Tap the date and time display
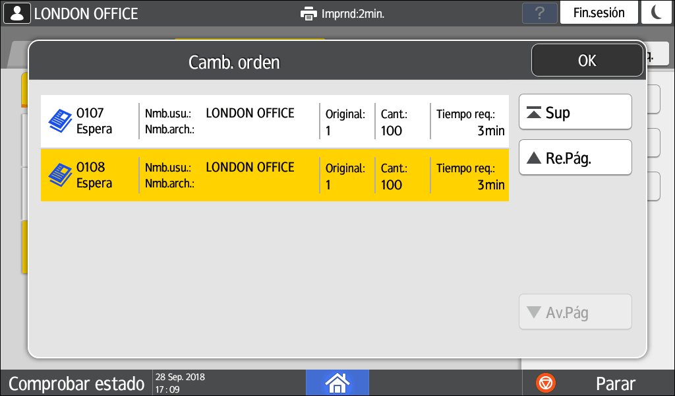The height and width of the screenshot is (396, 675). (x=180, y=383)
